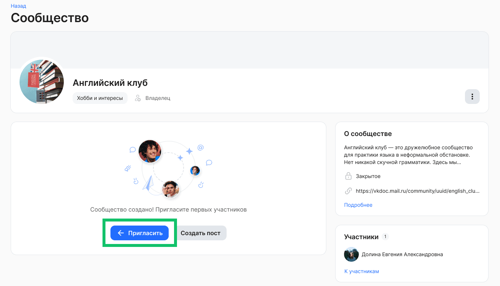This screenshot has height=286, width=500.
Task: Open Долина Евгения's member avatar
Action: point(351,254)
